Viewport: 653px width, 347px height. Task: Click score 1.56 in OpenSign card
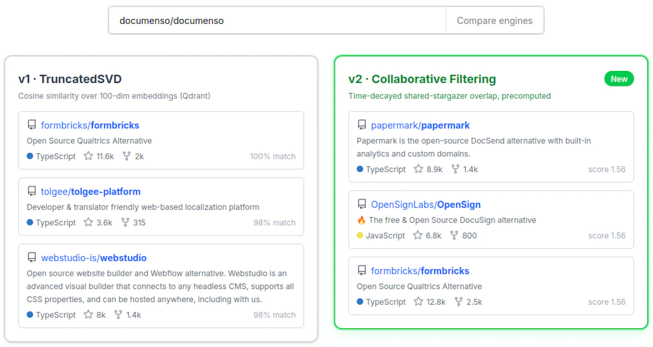pos(606,236)
